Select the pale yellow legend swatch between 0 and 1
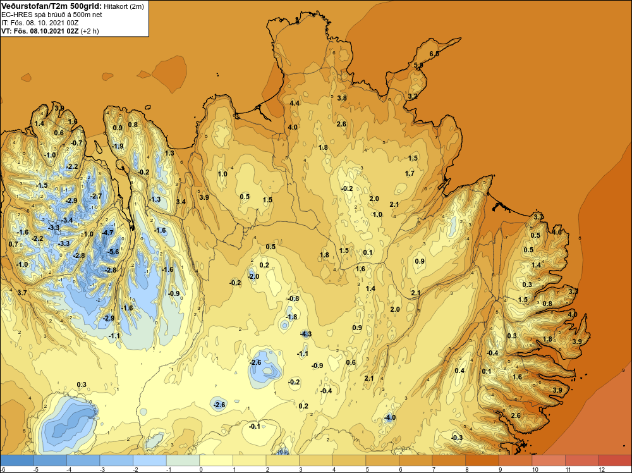This screenshot has width=632, height=473. click(216, 460)
